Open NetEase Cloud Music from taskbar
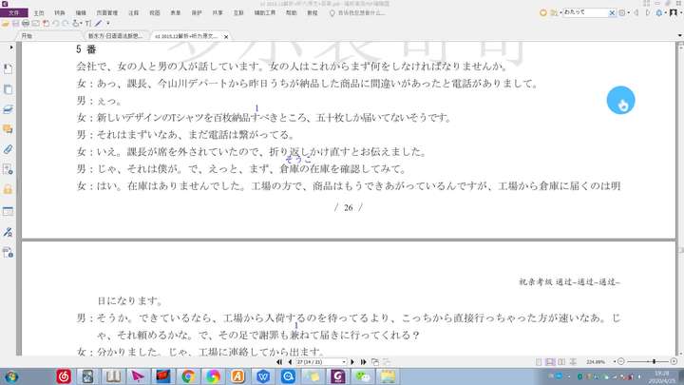684x385 pixels. pos(64,376)
